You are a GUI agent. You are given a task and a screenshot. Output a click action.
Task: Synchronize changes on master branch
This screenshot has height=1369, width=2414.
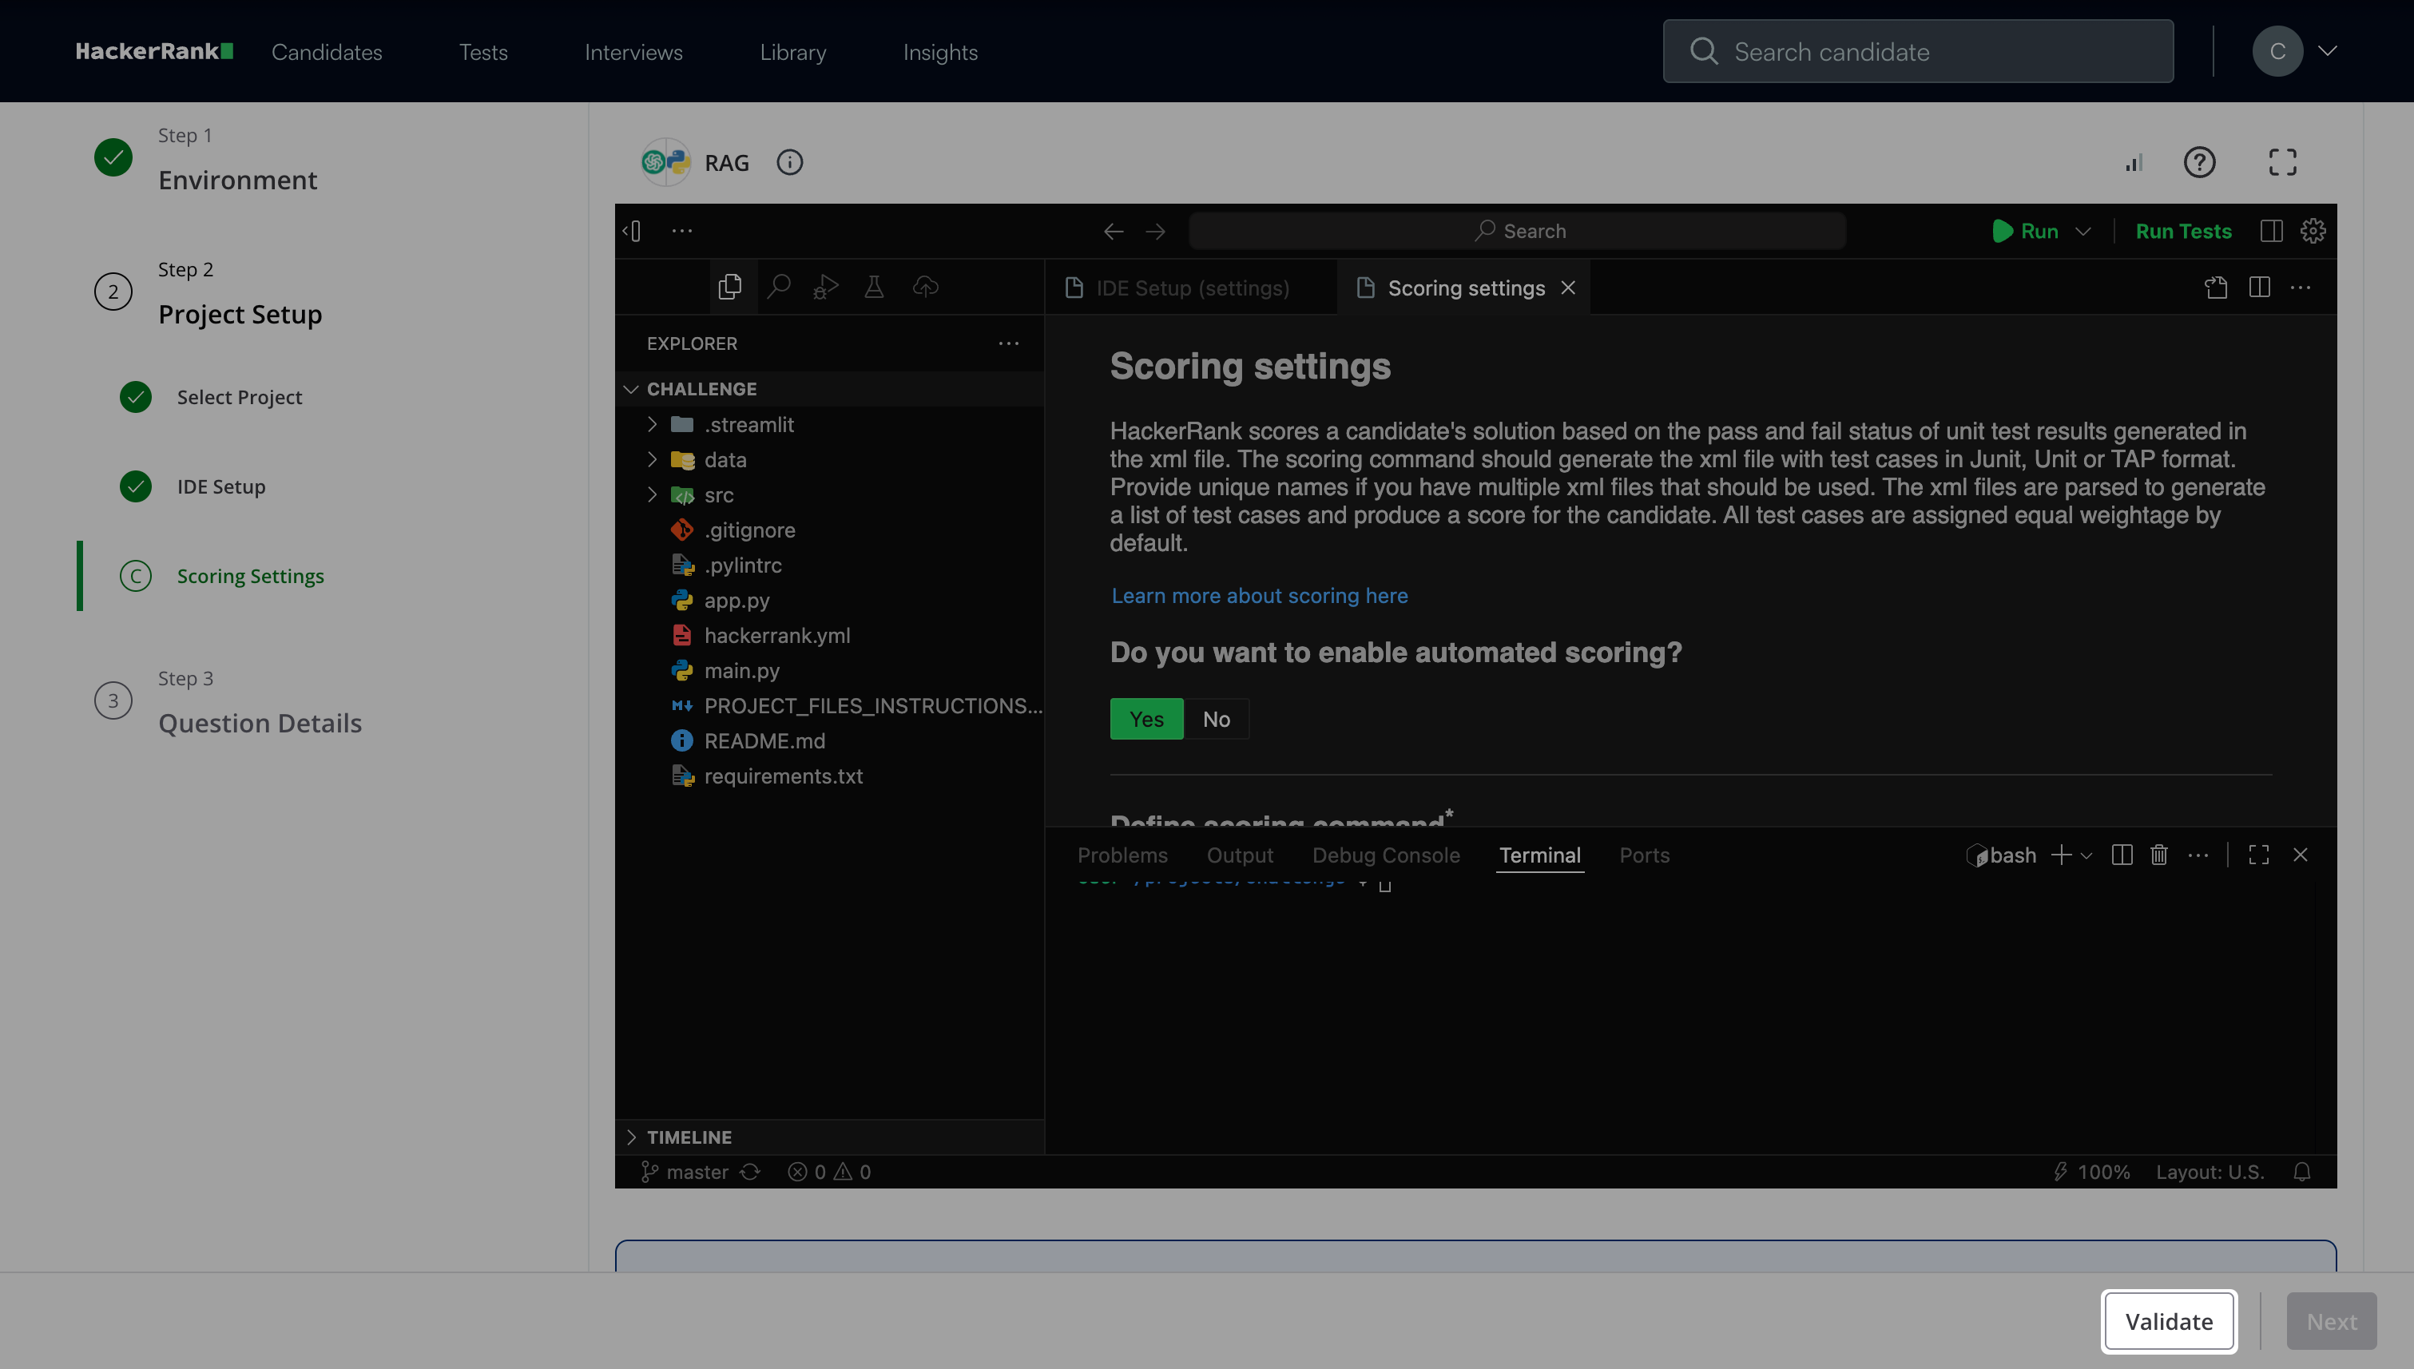[x=749, y=1172]
